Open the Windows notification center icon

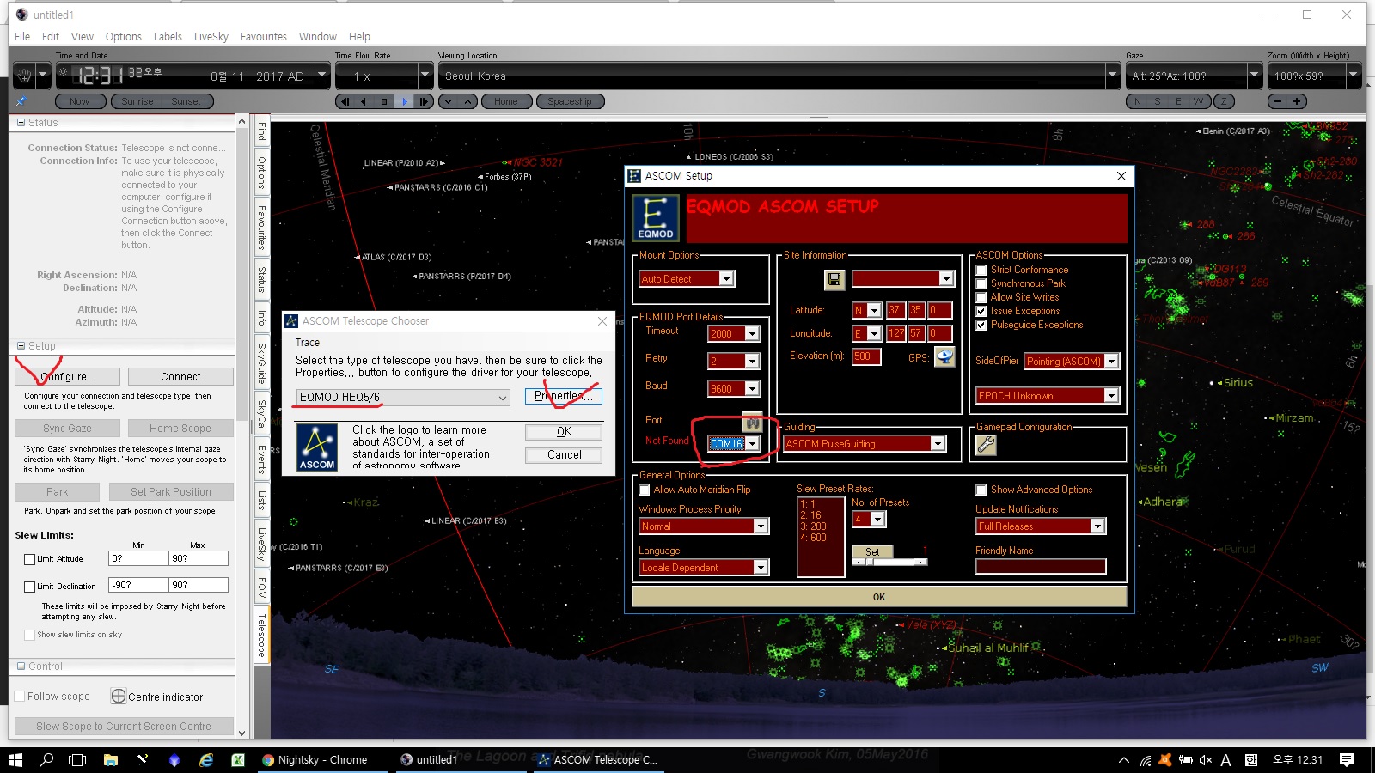1347,760
